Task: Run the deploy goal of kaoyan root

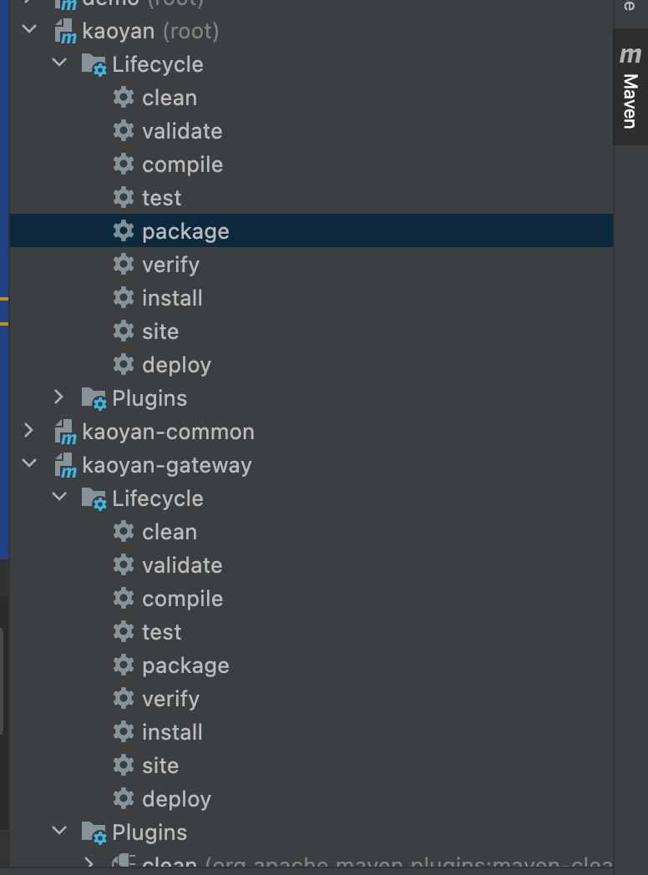Action: [x=176, y=365]
